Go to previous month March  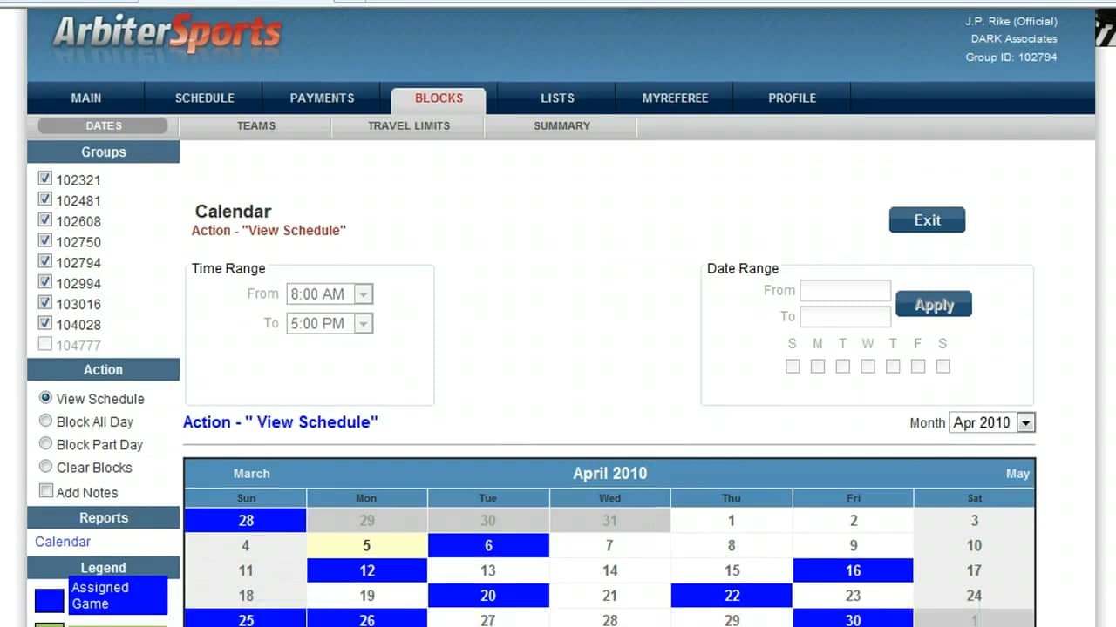pyautogui.click(x=252, y=474)
